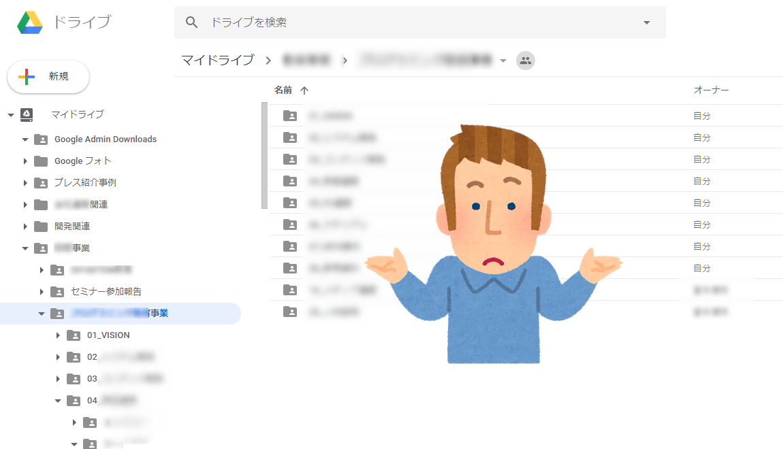Sort by 名前 column header
Image resolution: width=783 pixels, height=449 pixels.
tap(283, 90)
